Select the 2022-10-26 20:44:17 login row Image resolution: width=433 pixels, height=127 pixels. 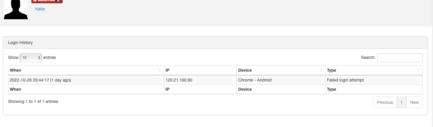(215, 80)
